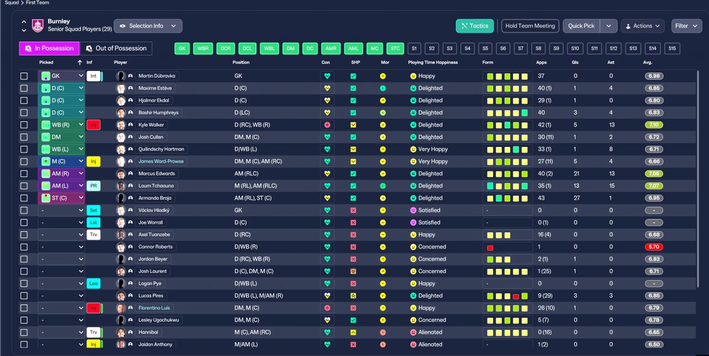Click Václav Hladký's red sharpness cross icon
709x356 pixels.
[353, 210]
